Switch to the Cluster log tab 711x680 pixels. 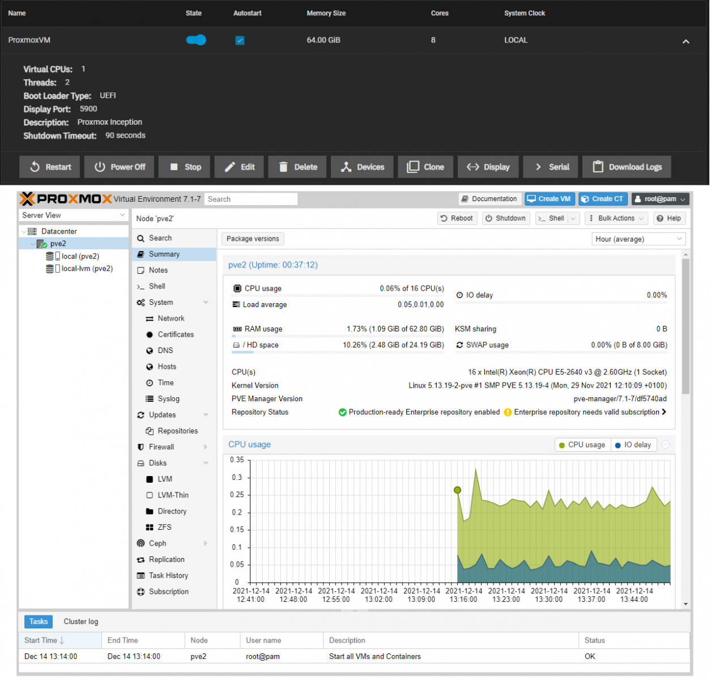81,622
